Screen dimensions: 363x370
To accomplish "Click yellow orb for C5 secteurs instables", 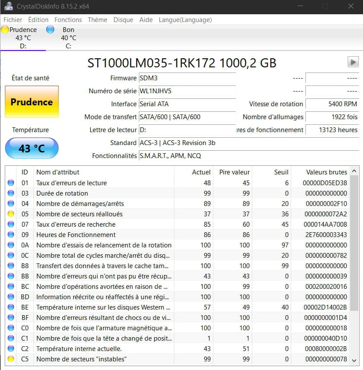I will point(11,359).
